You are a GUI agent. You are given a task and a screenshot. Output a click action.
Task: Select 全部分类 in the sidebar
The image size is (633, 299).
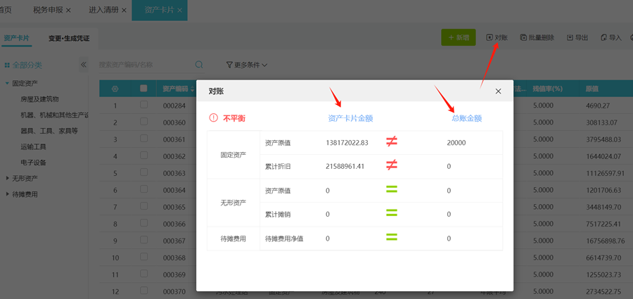pyautogui.click(x=23, y=65)
